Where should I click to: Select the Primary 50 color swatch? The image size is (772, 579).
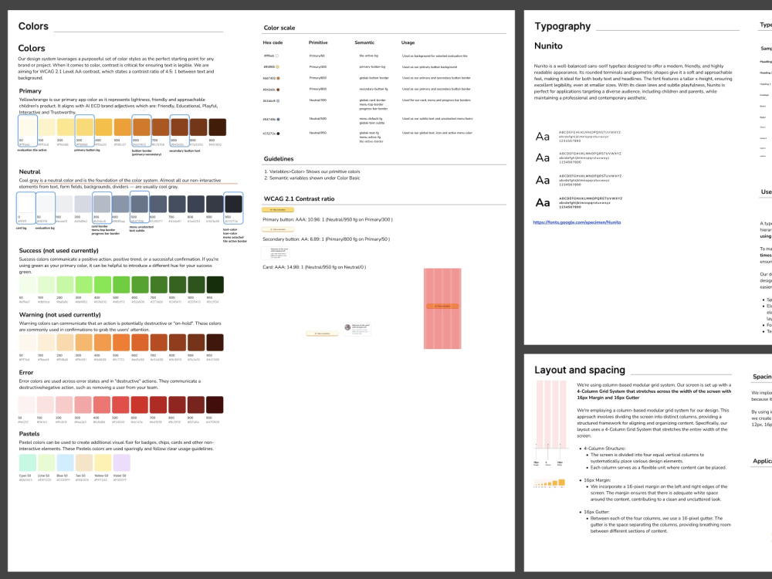pos(28,127)
